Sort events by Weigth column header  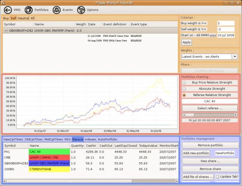[80, 24]
